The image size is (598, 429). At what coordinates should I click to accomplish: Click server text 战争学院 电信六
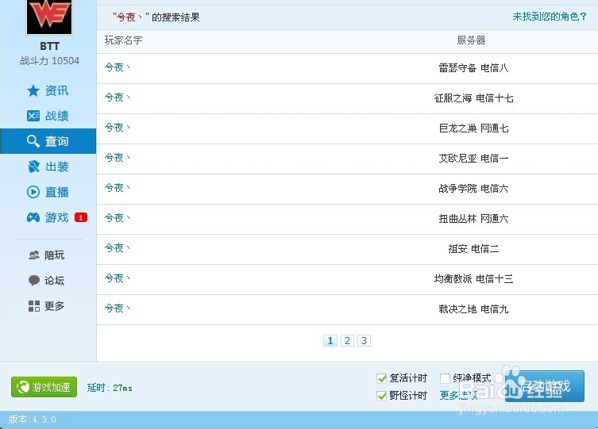[473, 189]
